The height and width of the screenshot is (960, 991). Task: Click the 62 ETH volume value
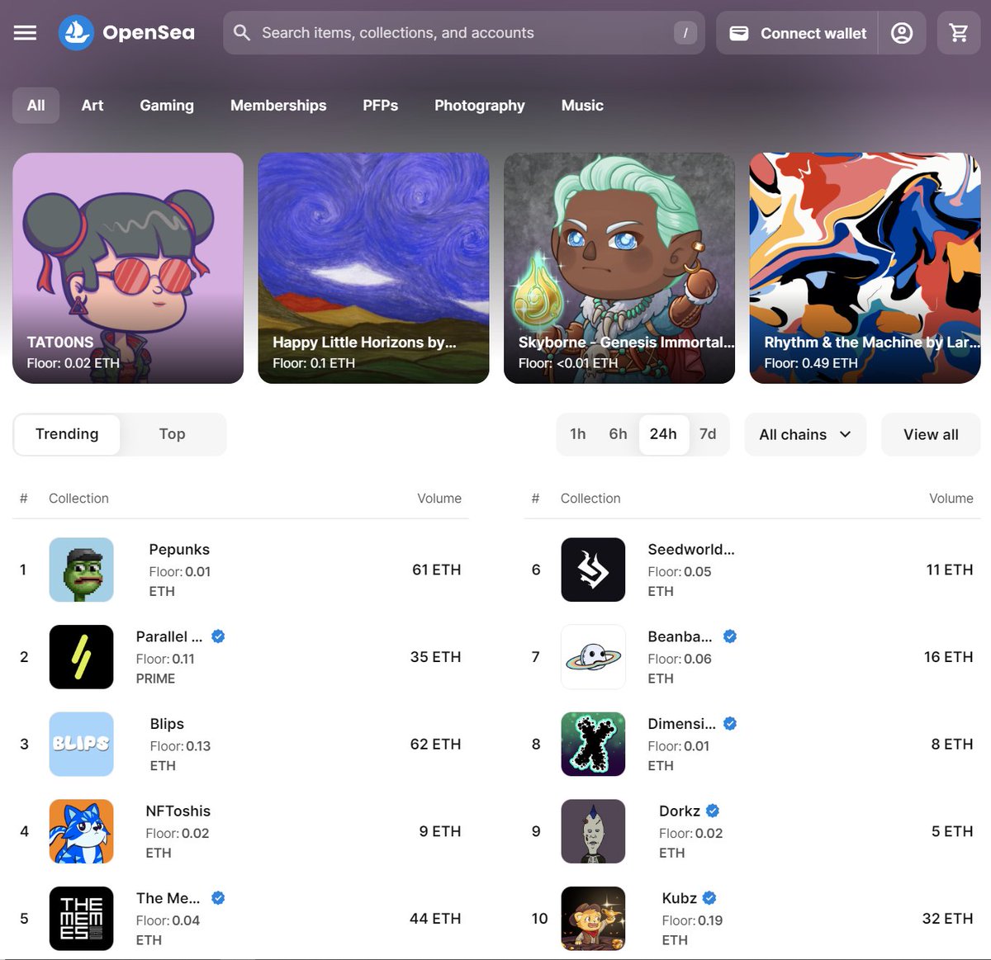(x=435, y=744)
